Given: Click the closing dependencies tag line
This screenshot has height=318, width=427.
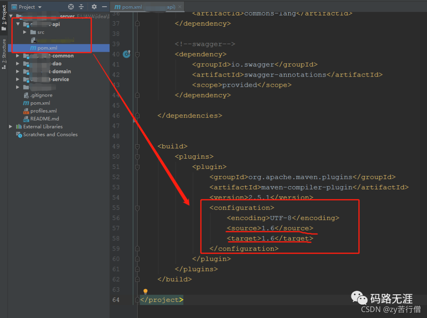Looking at the screenshot, I should (189, 116).
